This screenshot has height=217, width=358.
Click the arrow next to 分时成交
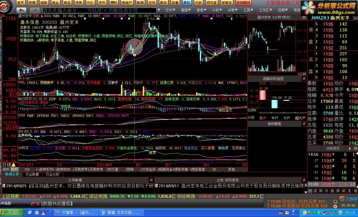click(x=349, y=148)
